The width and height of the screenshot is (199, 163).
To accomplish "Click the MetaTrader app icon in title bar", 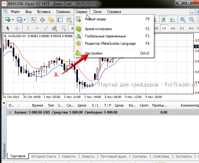I will click(4, 4).
